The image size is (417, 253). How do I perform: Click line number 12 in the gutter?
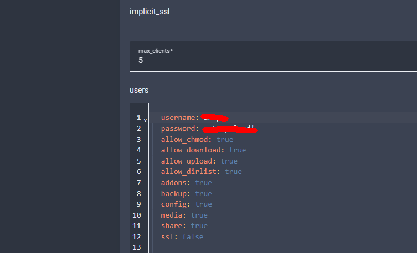tap(137, 236)
